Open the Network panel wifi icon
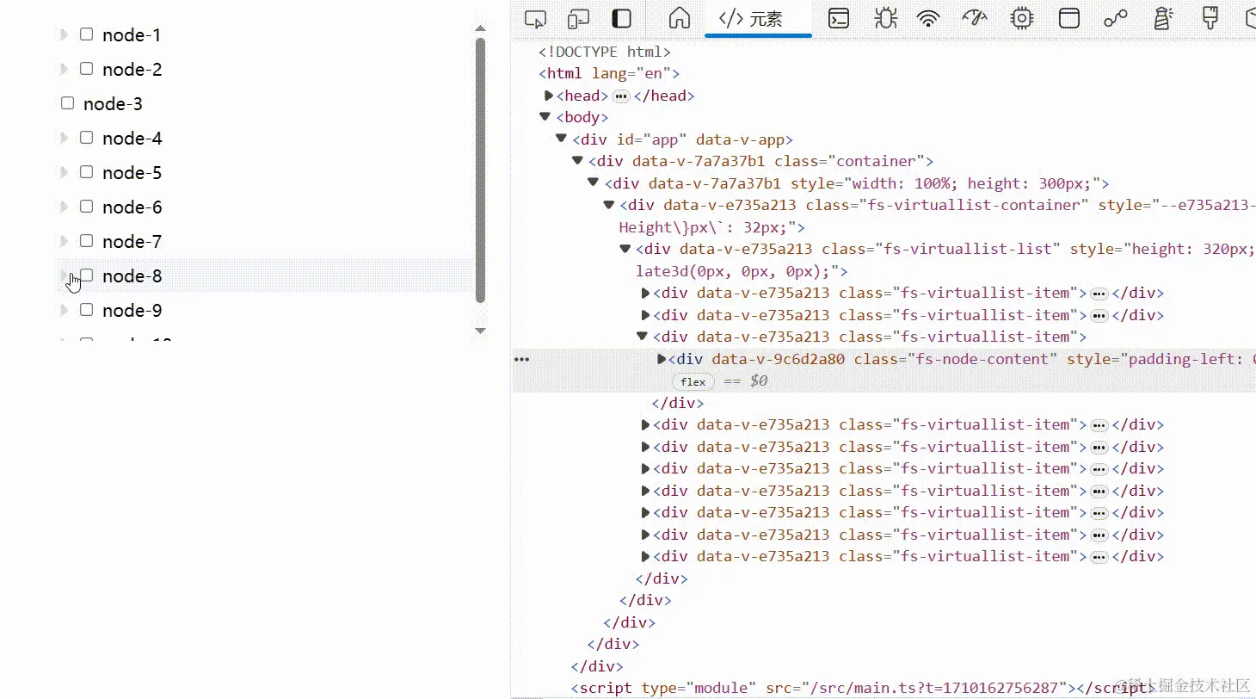Viewport: 1256px width, 699px height. [x=928, y=18]
